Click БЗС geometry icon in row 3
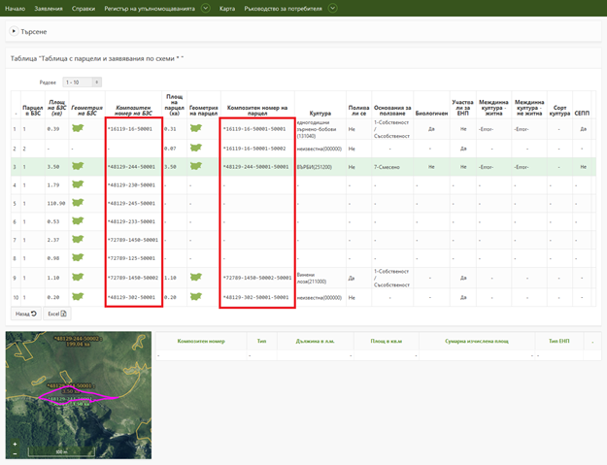This screenshot has height=465, width=607. click(78, 166)
